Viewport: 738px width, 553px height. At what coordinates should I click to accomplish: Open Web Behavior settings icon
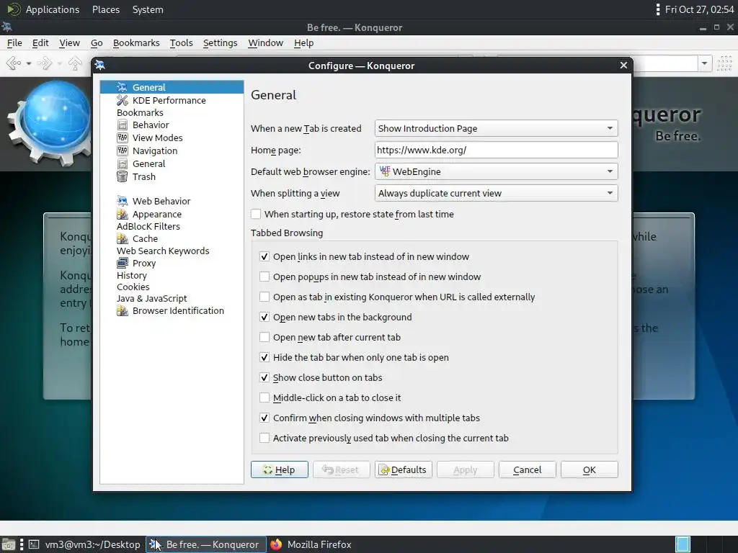(123, 201)
